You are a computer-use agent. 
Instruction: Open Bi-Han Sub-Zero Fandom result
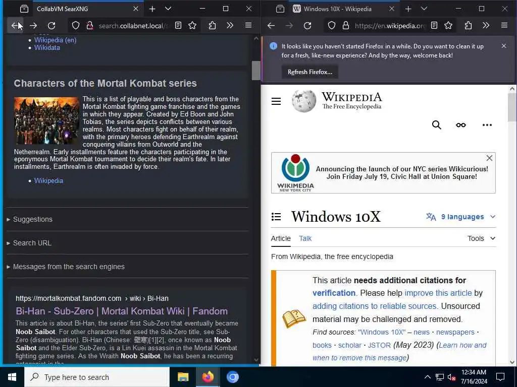coord(121,311)
